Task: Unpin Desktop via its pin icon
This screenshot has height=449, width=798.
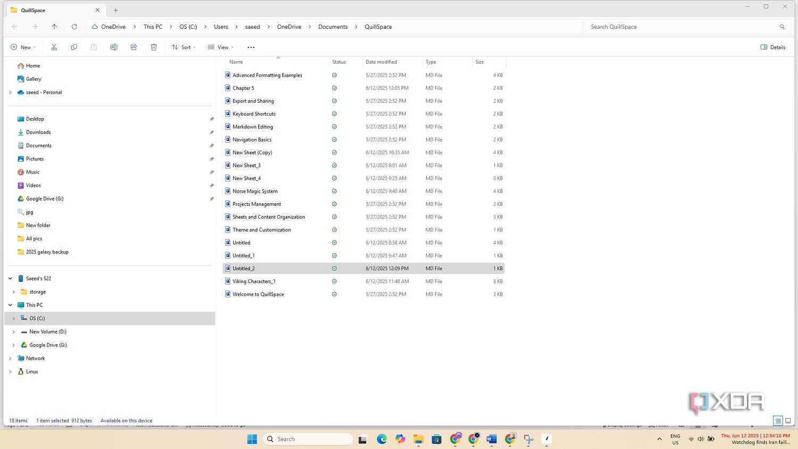Action: (x=212, y=119)
